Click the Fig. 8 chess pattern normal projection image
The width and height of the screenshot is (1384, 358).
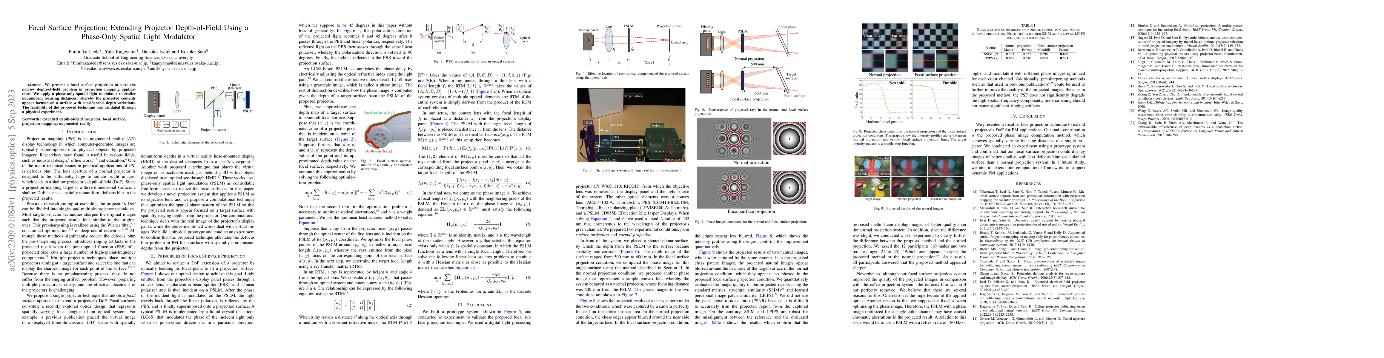click(884, 47)
